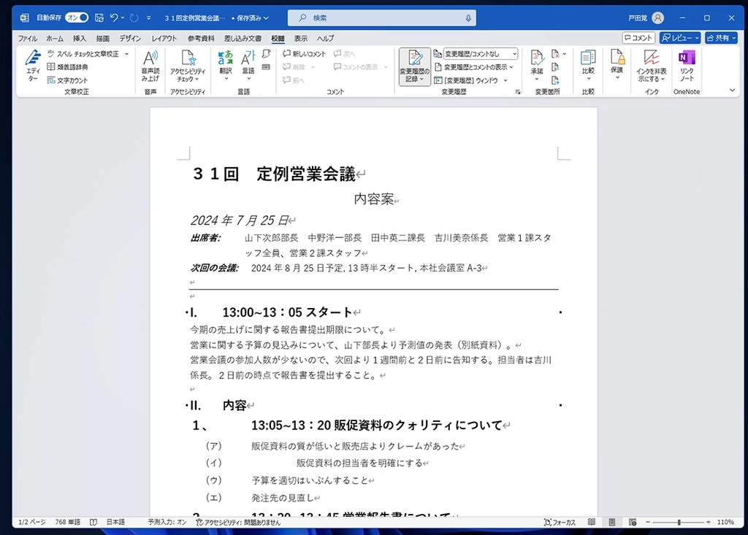Click the zoom out minus button
748x535 pixels.
[x=648, y=523]
